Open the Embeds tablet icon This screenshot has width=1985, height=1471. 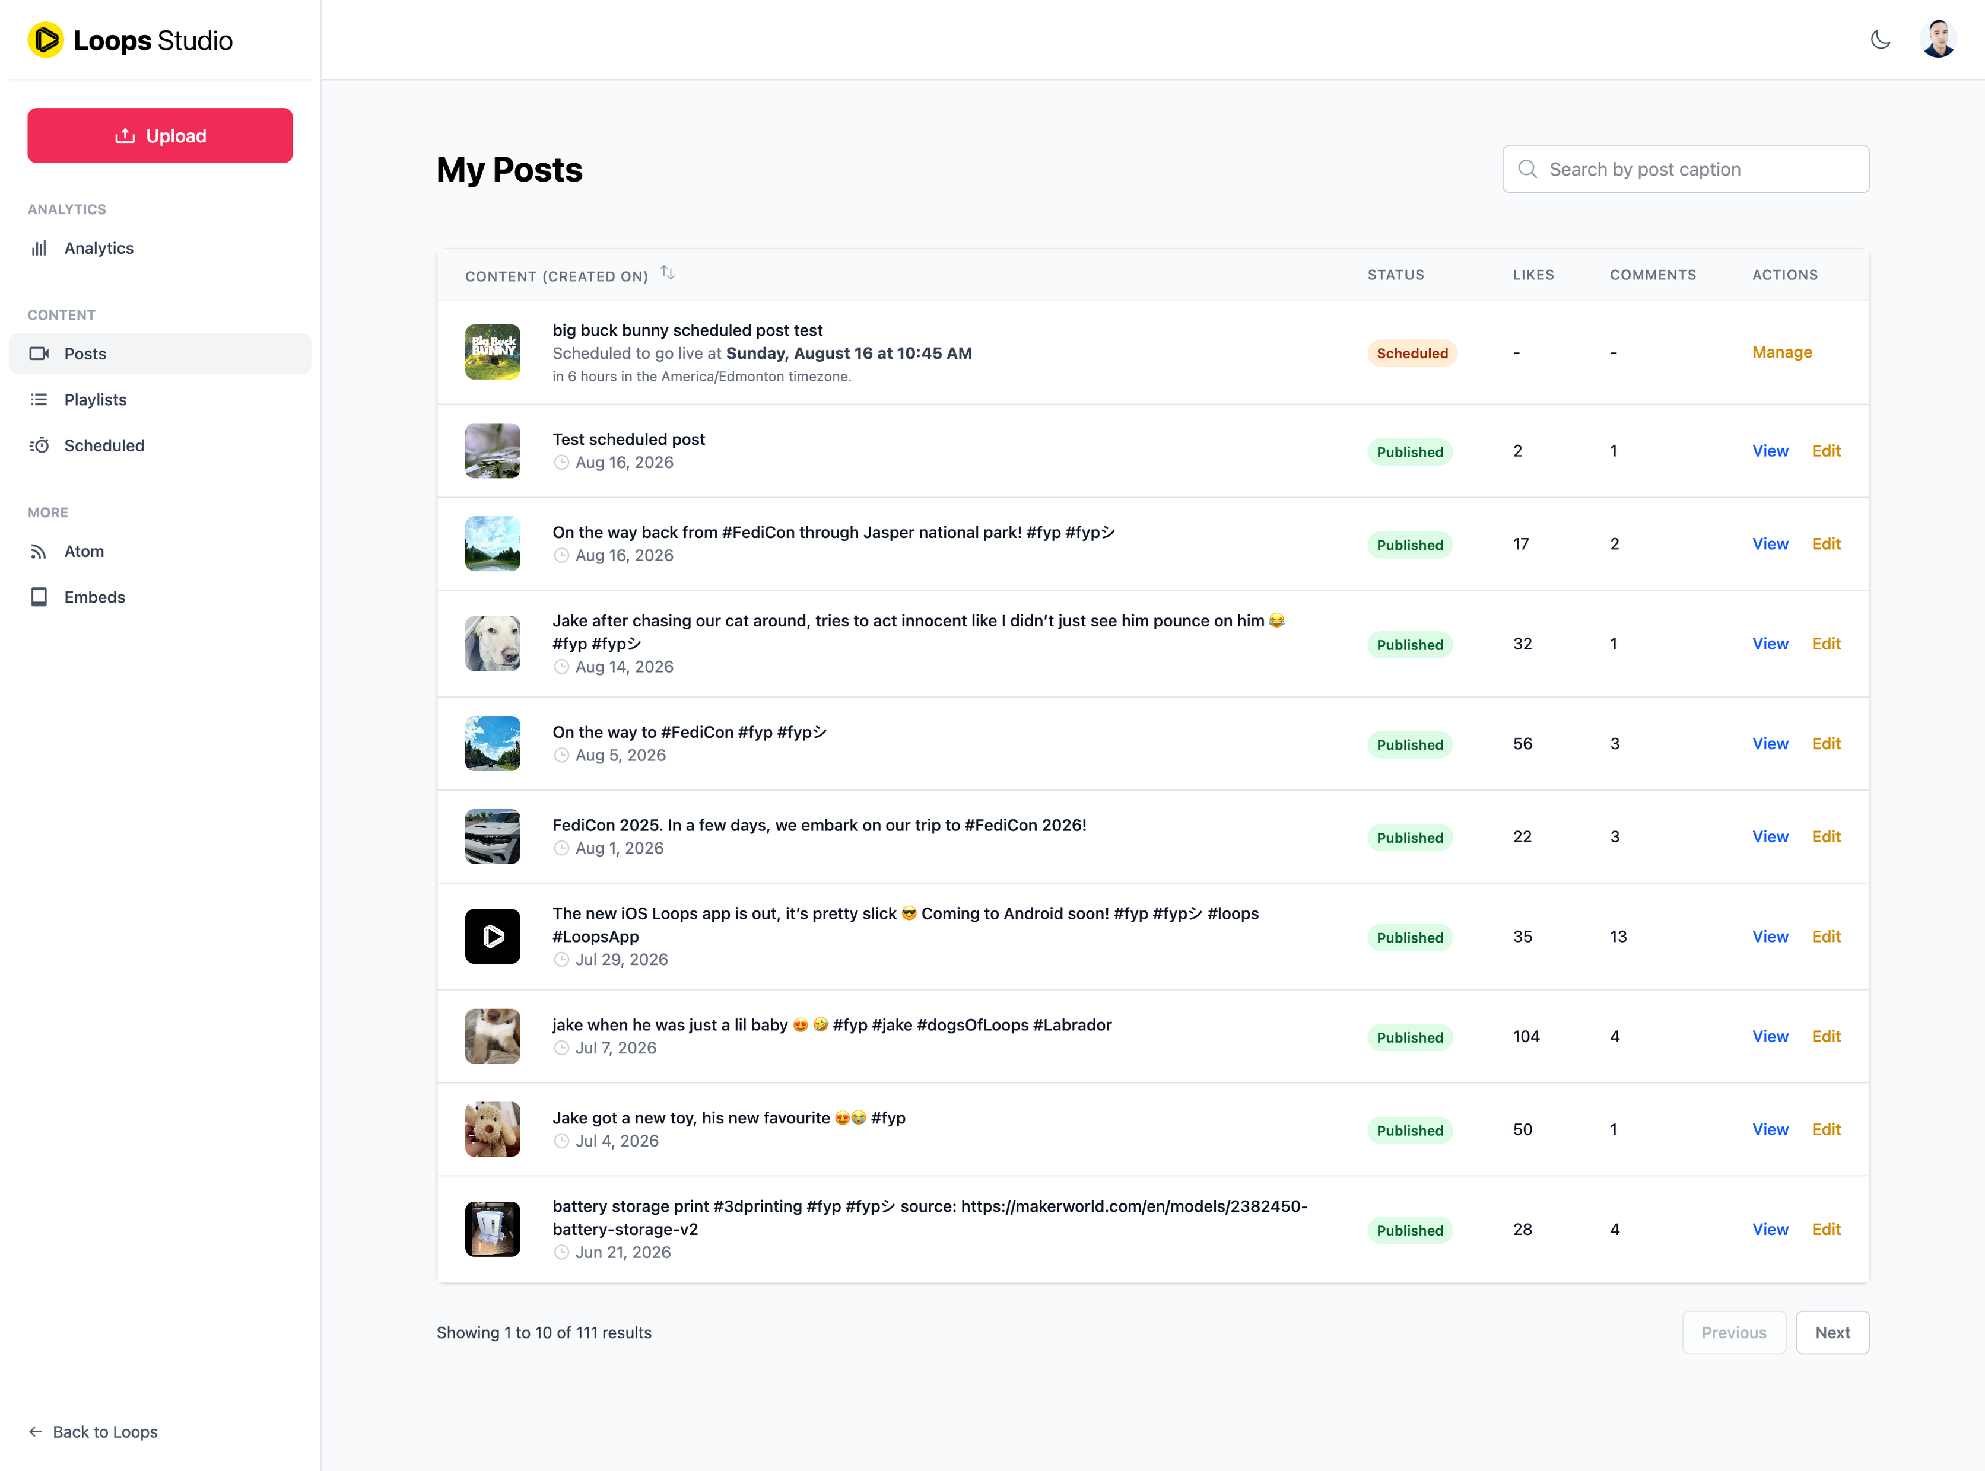[x=39, y=597]
